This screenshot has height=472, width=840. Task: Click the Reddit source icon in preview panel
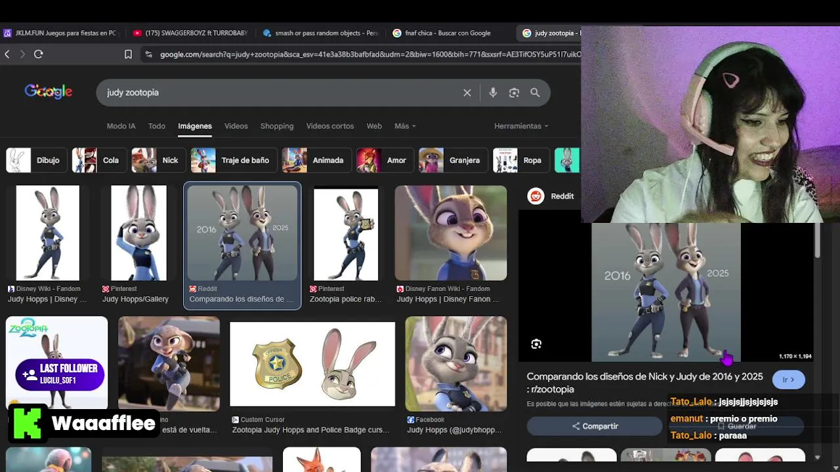coord(536,196)
